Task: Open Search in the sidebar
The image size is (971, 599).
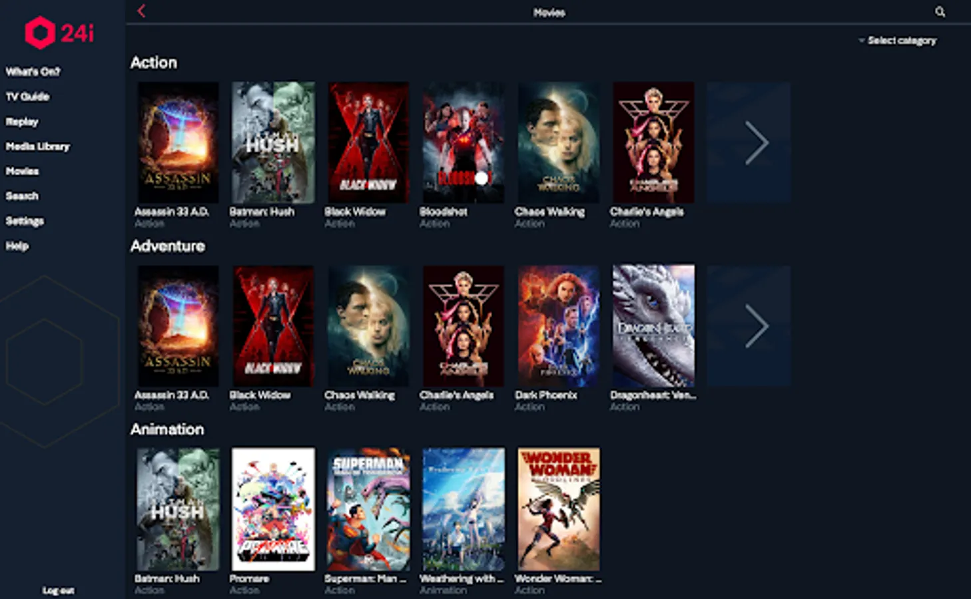Action: coord(22,196)
